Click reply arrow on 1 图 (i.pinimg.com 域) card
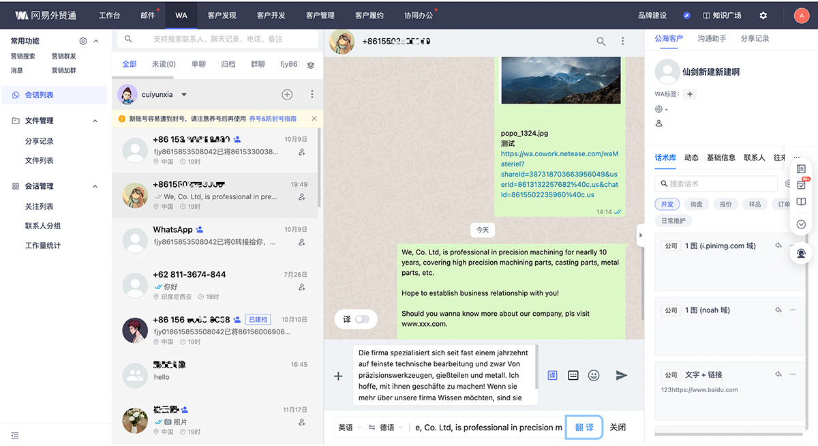818x446 pixels. tap(778, 246)
